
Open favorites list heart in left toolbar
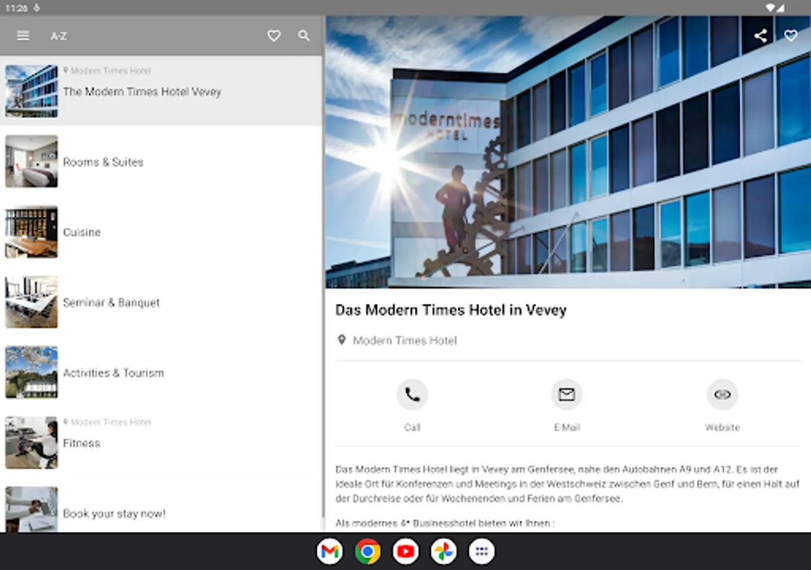coord(274,36)
